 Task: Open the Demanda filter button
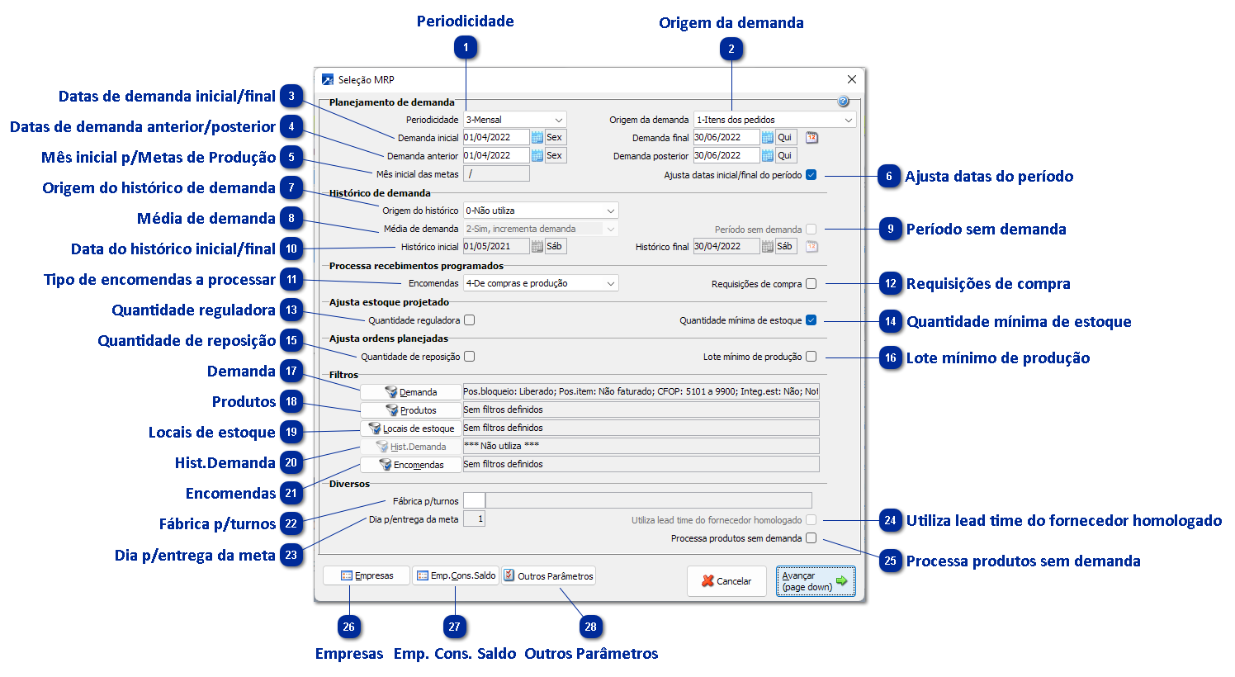(x=410, y=392)
